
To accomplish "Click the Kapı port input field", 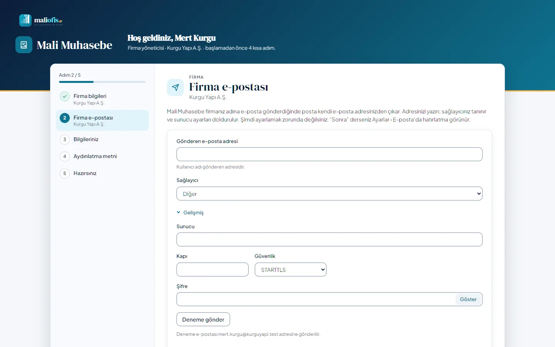I will (212, 270).
